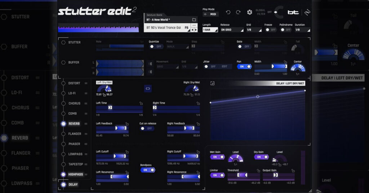Click the redo arrow icon

coord(238,12)
